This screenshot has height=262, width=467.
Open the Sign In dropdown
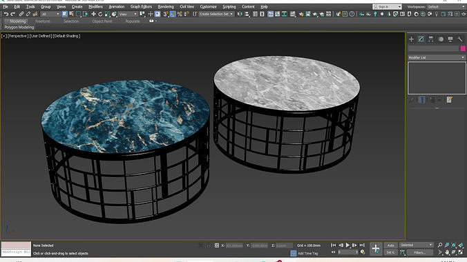387,6
